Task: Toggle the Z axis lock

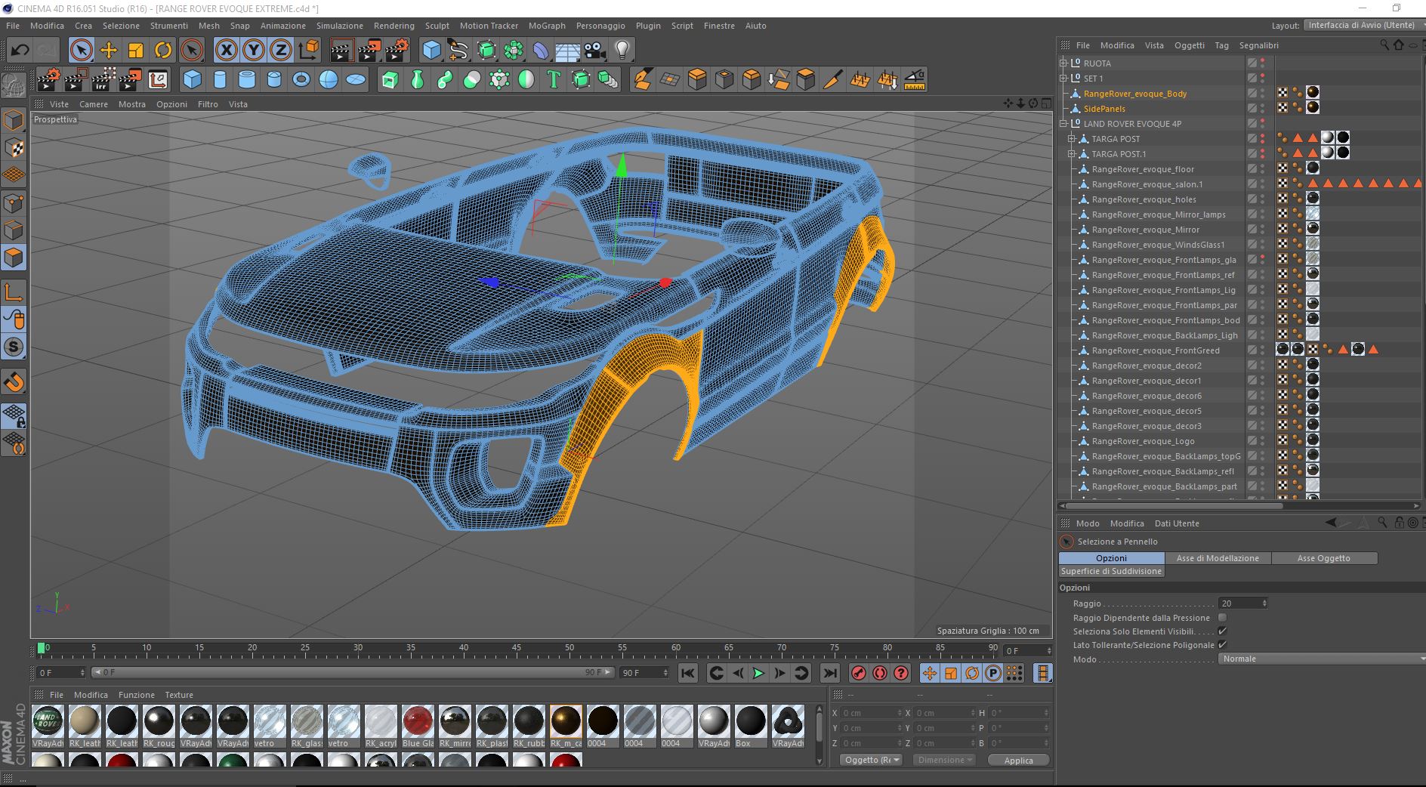Action: (x=280, y=51)
